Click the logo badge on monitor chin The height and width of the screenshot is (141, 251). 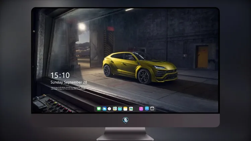(125, 120)
